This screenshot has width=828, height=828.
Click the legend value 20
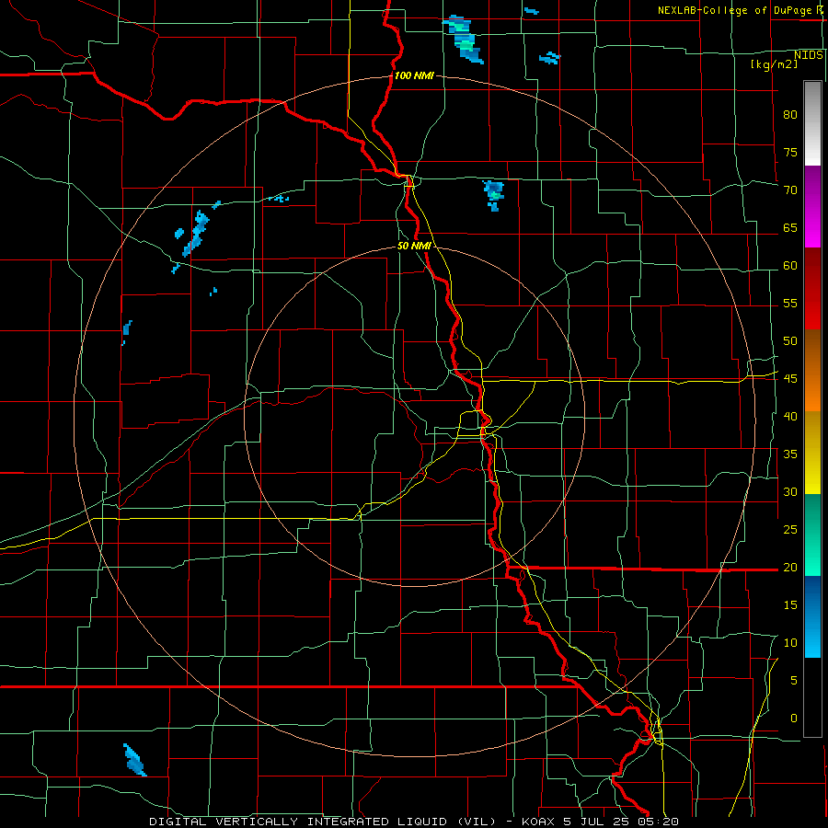click(790, 567)
